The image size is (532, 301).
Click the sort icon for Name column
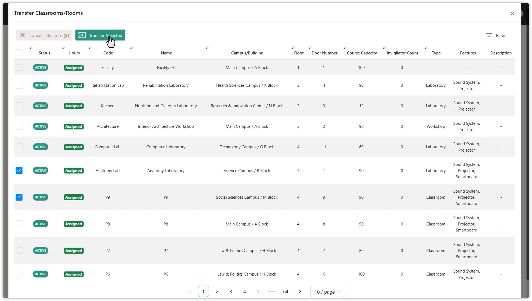(132, 48)
